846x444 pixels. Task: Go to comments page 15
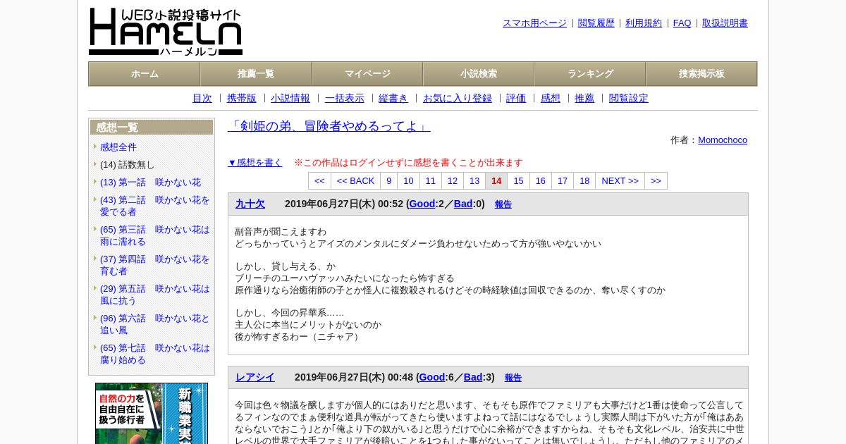[518, 181]
